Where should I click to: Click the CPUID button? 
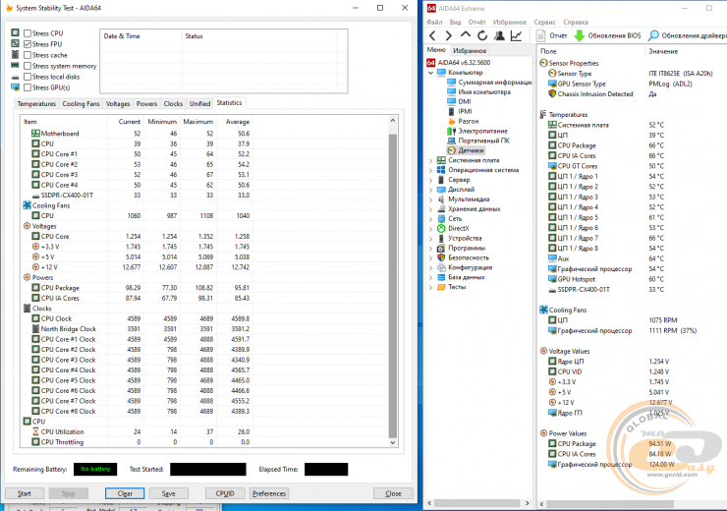[225, 493]
